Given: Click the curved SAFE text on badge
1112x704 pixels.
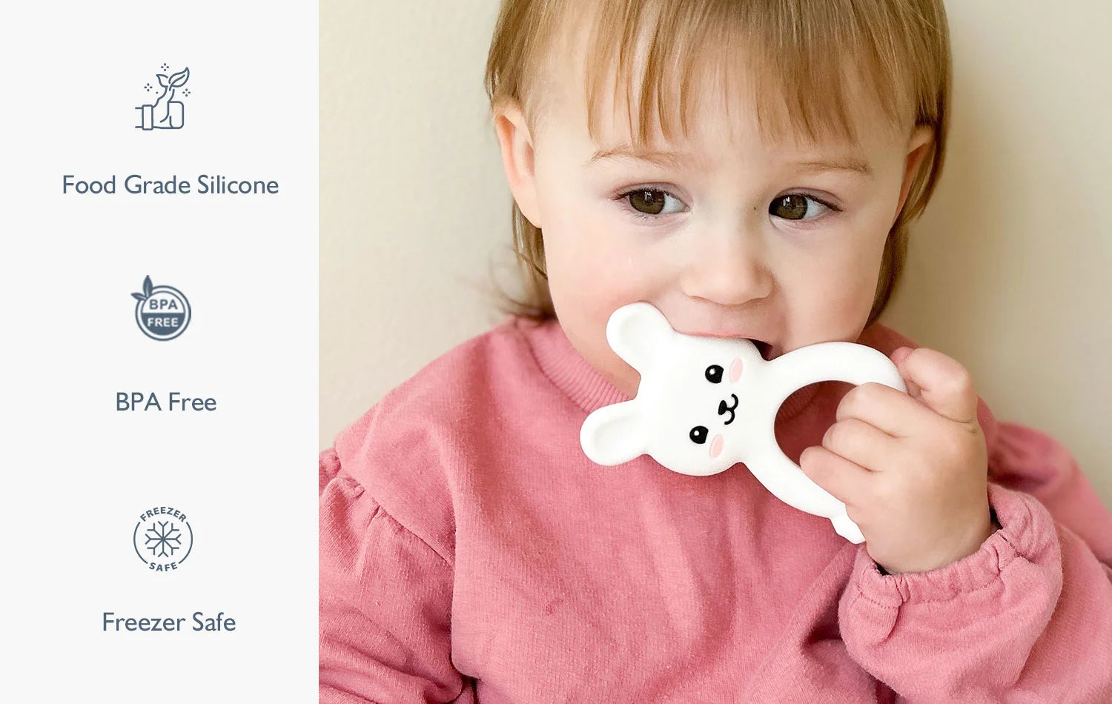Looking at the screenshot, I should pos(163,566).
